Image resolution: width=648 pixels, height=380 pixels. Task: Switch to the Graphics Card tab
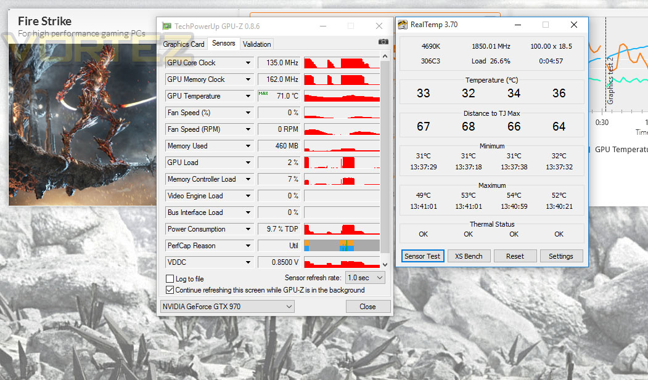[184, 44]
